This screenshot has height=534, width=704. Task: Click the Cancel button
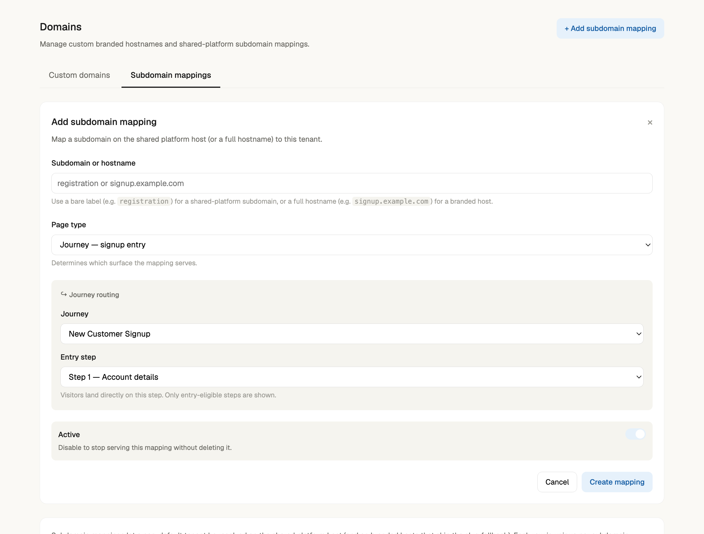coord(557,482)
